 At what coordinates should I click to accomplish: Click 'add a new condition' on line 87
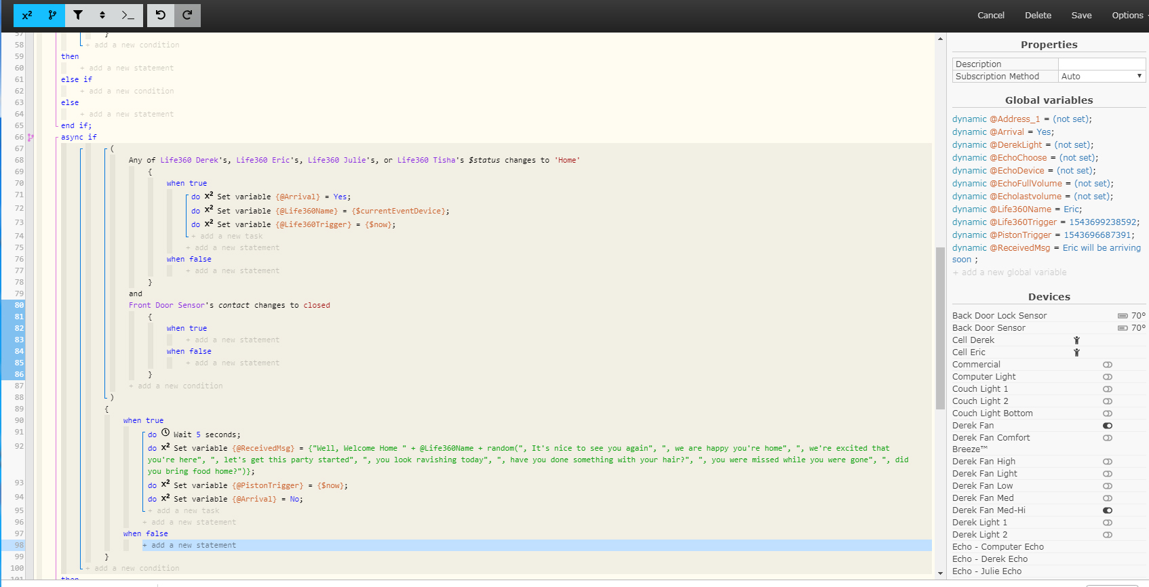coord(176,386)
